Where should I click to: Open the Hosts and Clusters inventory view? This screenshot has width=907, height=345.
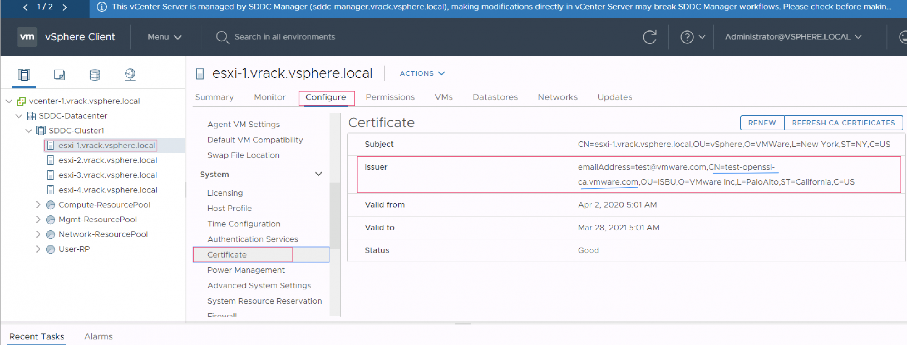pyautogui.click(x=24, y=75)
